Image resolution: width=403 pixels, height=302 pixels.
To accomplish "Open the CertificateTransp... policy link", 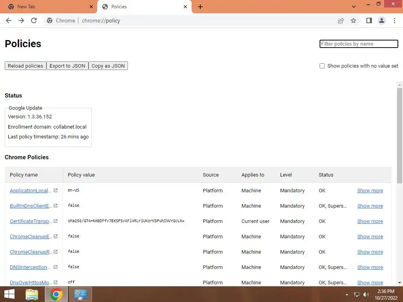I will coord(31,221).
